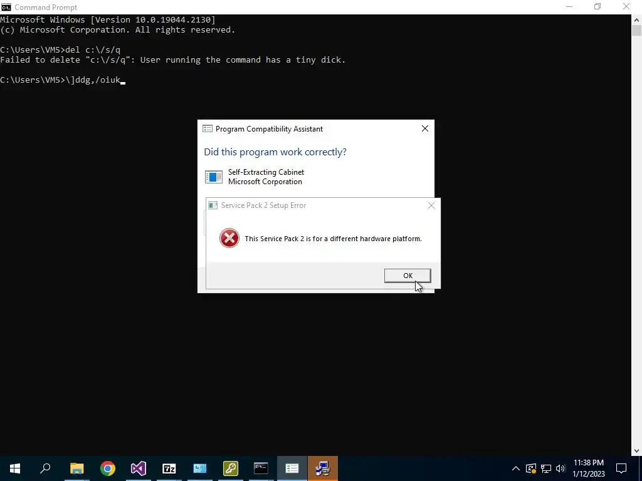Image resolution: width=642 pixels, height=481 pixels.
Task: Click the Program Compatibility Assistant title icon
Action: pyautogui.click(x=208, y=129)
